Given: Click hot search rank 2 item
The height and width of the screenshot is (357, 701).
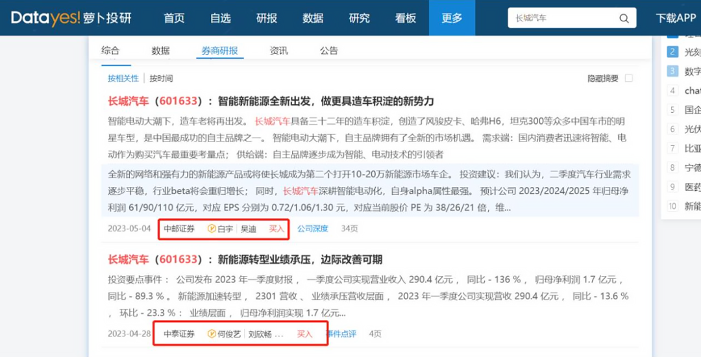Looking at the screenshot, I should pos(683,52).
